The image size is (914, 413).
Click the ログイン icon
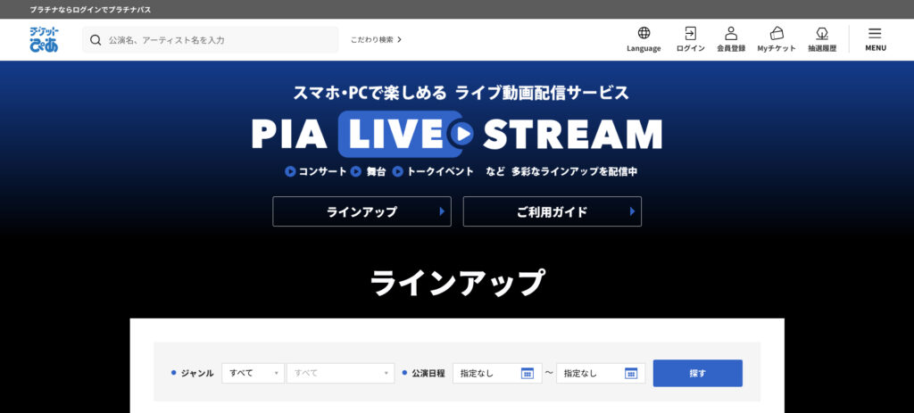(690, 39)
